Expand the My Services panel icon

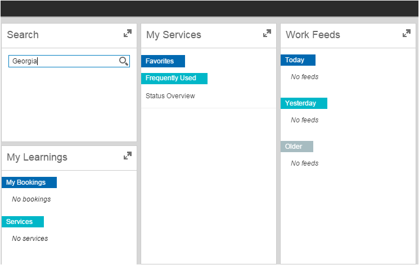[x=267, y=33]
